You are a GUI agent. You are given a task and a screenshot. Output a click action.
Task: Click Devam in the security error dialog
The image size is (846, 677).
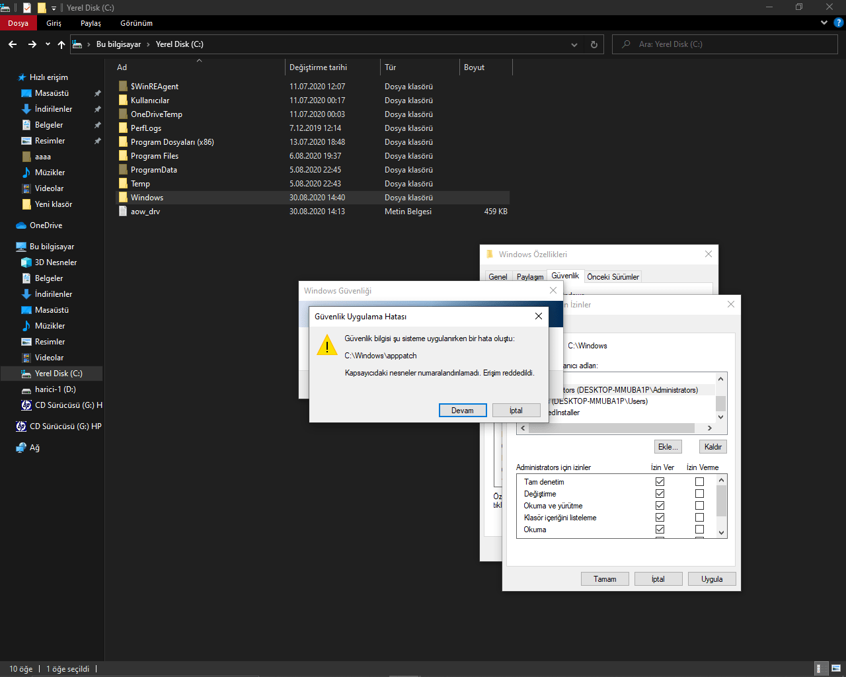click(463, 411)
